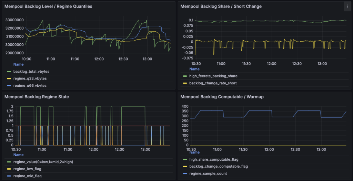Open the Mempool Backlog Level / Regime Quantiles title menu
The height and width of the screenshot is (181, 353).
48,6
